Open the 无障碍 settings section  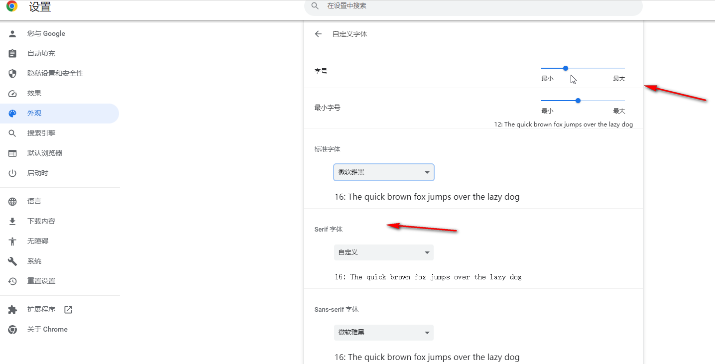click(60, 242)
